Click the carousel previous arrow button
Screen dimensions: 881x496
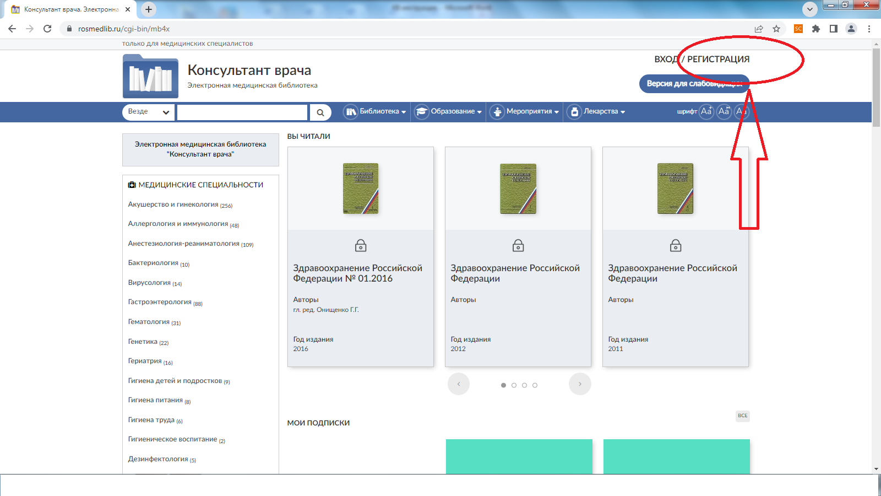[459, 384]
